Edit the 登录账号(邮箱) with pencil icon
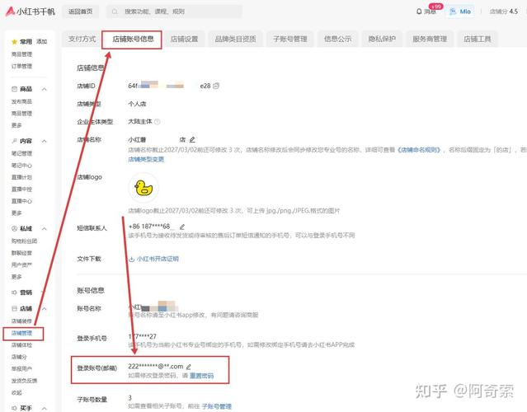Screen dimensions: 527x412 [189, 367]
